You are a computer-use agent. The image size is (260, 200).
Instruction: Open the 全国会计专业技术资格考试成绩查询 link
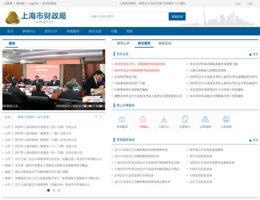pos(212,163)
